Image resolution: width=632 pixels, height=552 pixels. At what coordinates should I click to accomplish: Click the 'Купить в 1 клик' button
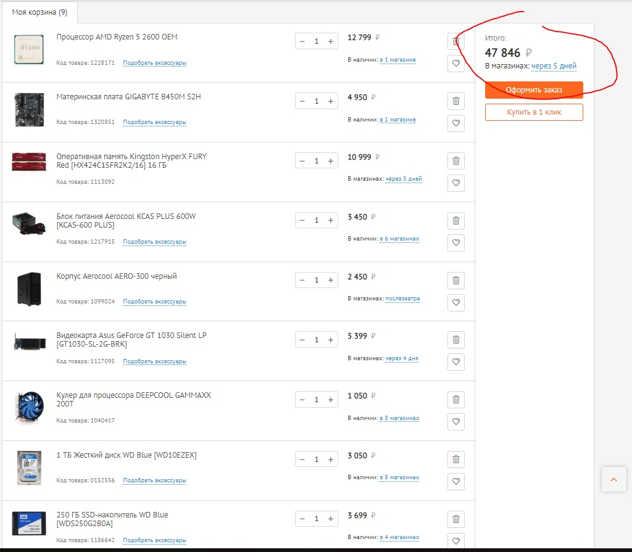(x=534, y=112)
